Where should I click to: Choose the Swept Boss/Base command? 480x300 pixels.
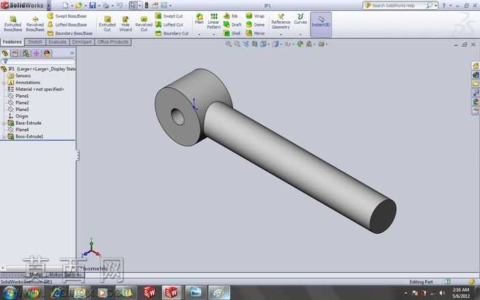(67, 16)
